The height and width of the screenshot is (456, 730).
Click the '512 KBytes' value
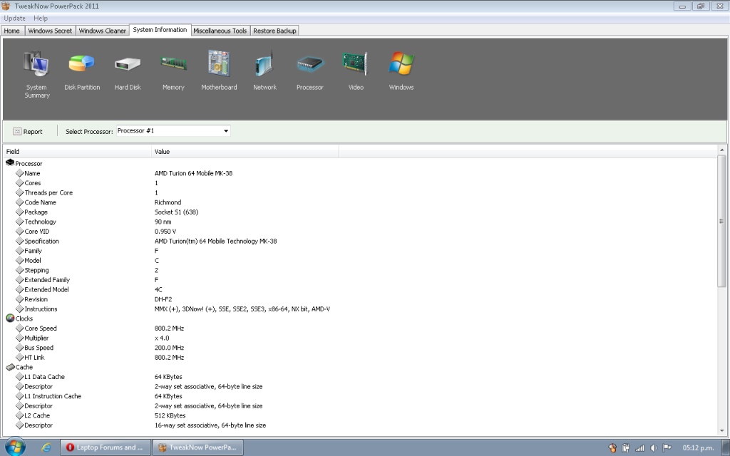tap(170, 415)
